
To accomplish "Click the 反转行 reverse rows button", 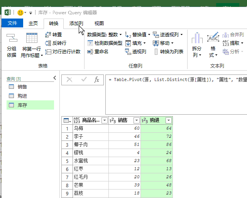I will [56, 43].
